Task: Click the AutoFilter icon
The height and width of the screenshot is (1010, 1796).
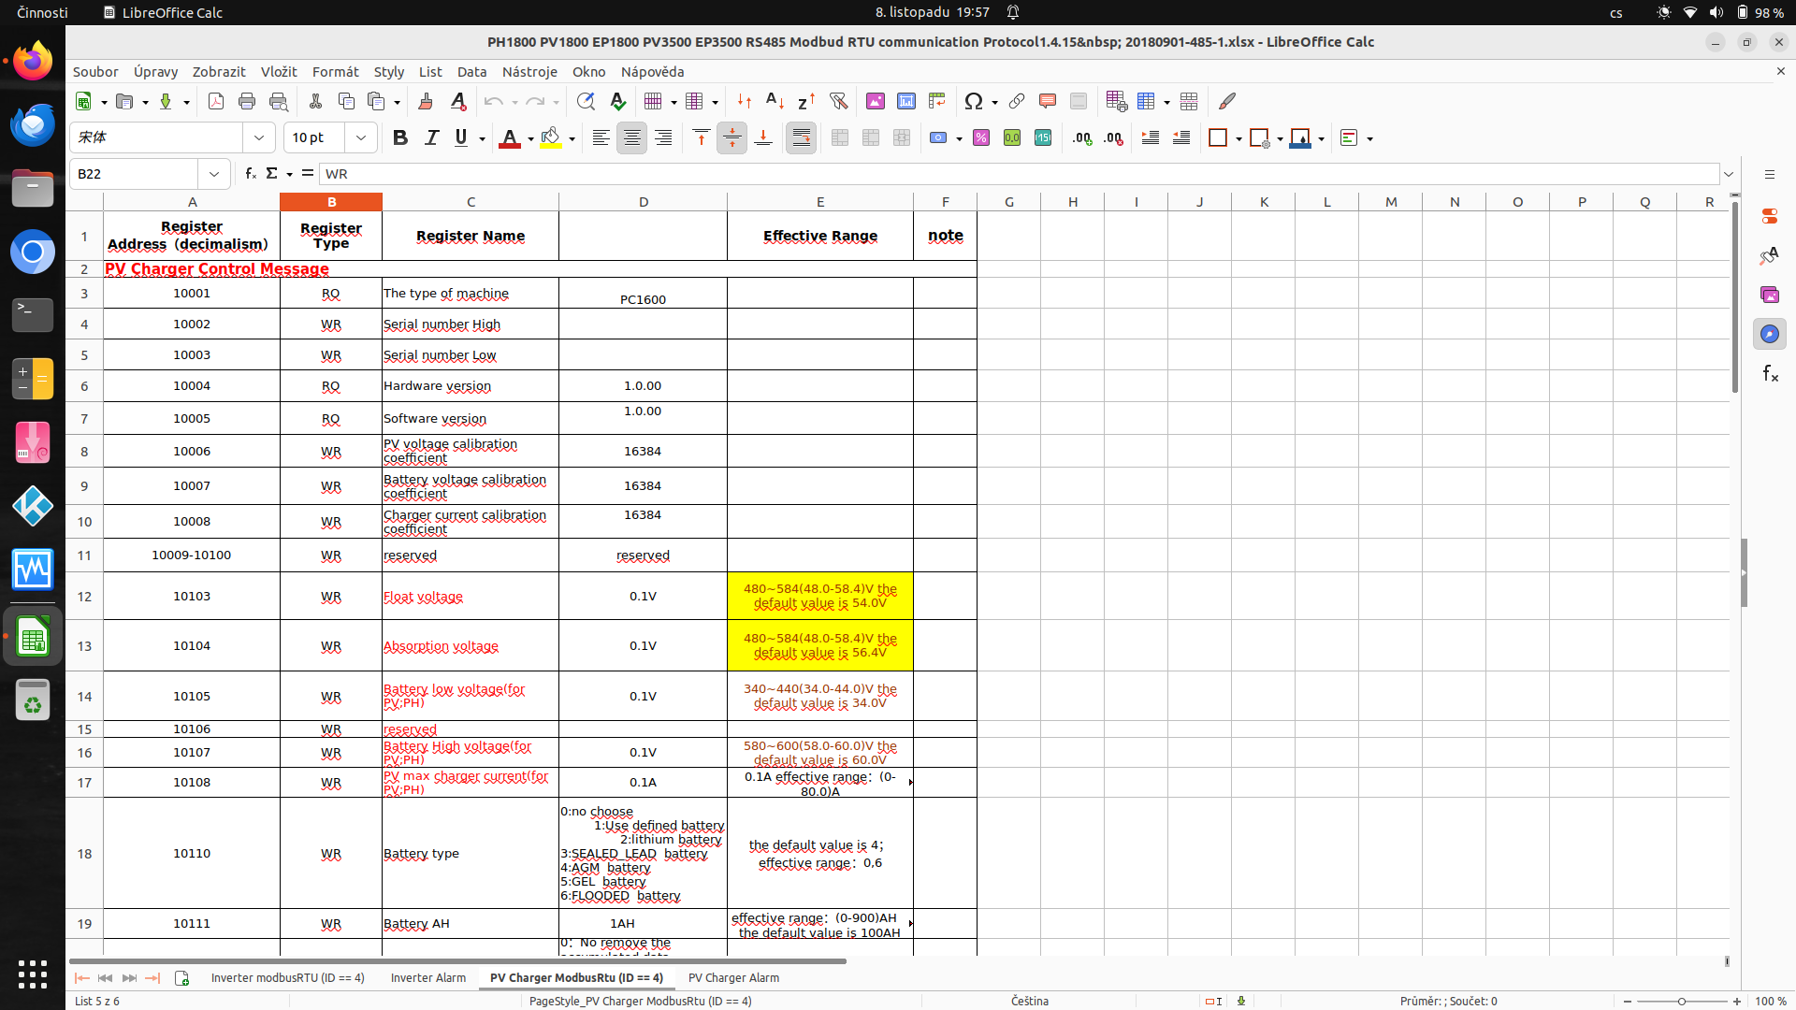Action: (838, 101)
